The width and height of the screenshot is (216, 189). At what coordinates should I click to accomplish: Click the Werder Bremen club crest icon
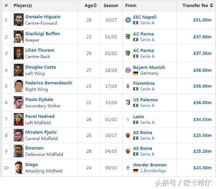(128, 168)
